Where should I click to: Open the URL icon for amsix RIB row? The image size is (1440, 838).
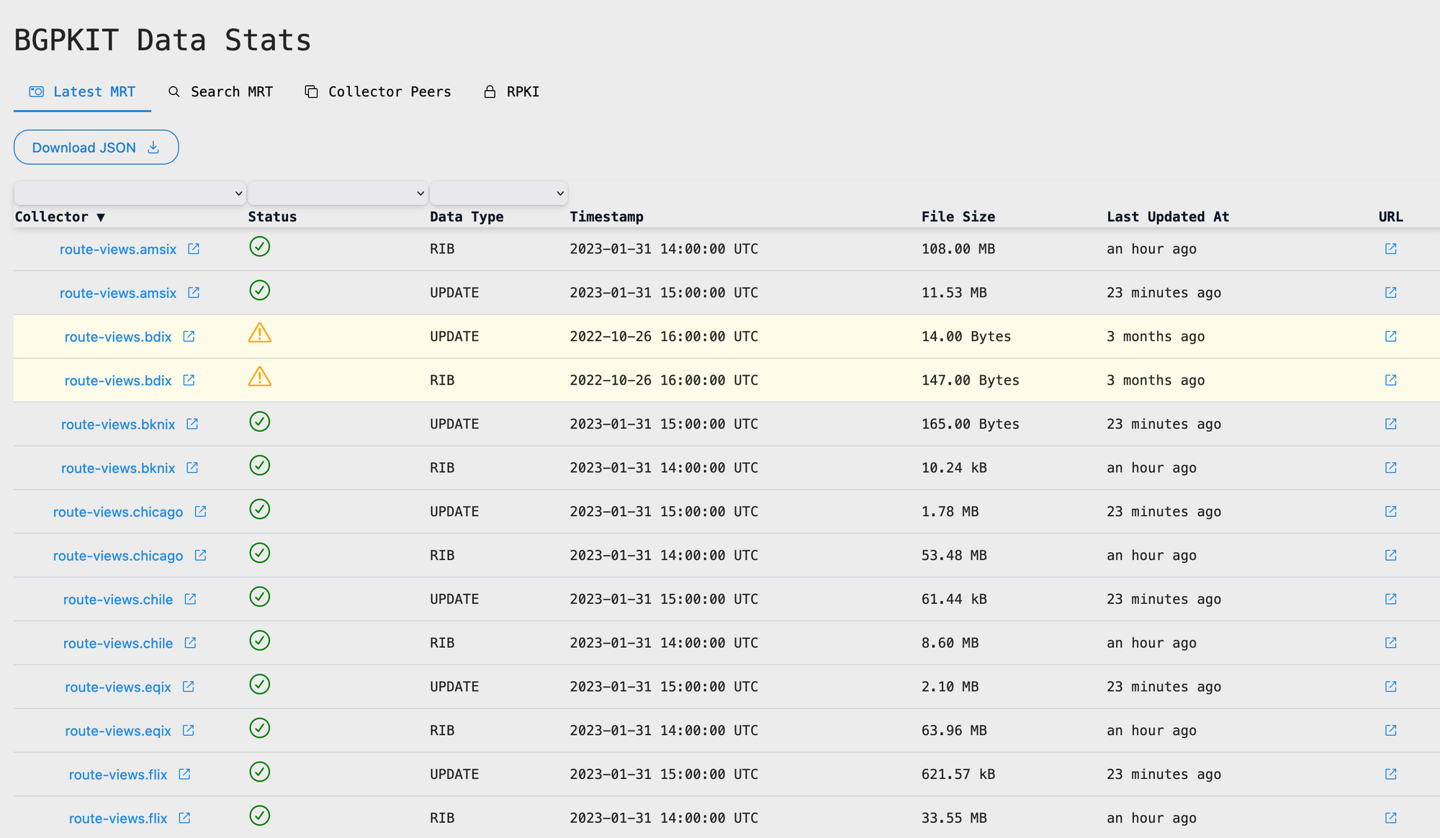pyautogui.click(x=1390, y=248)
